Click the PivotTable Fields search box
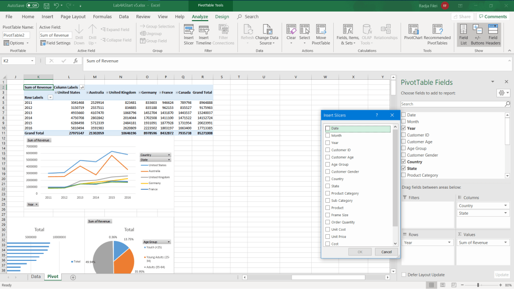 (452, 104)
